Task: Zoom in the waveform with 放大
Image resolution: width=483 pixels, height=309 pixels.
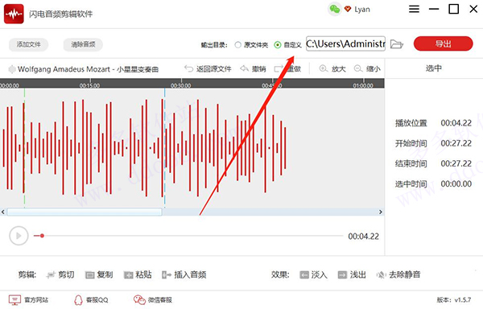Action: 332,68
